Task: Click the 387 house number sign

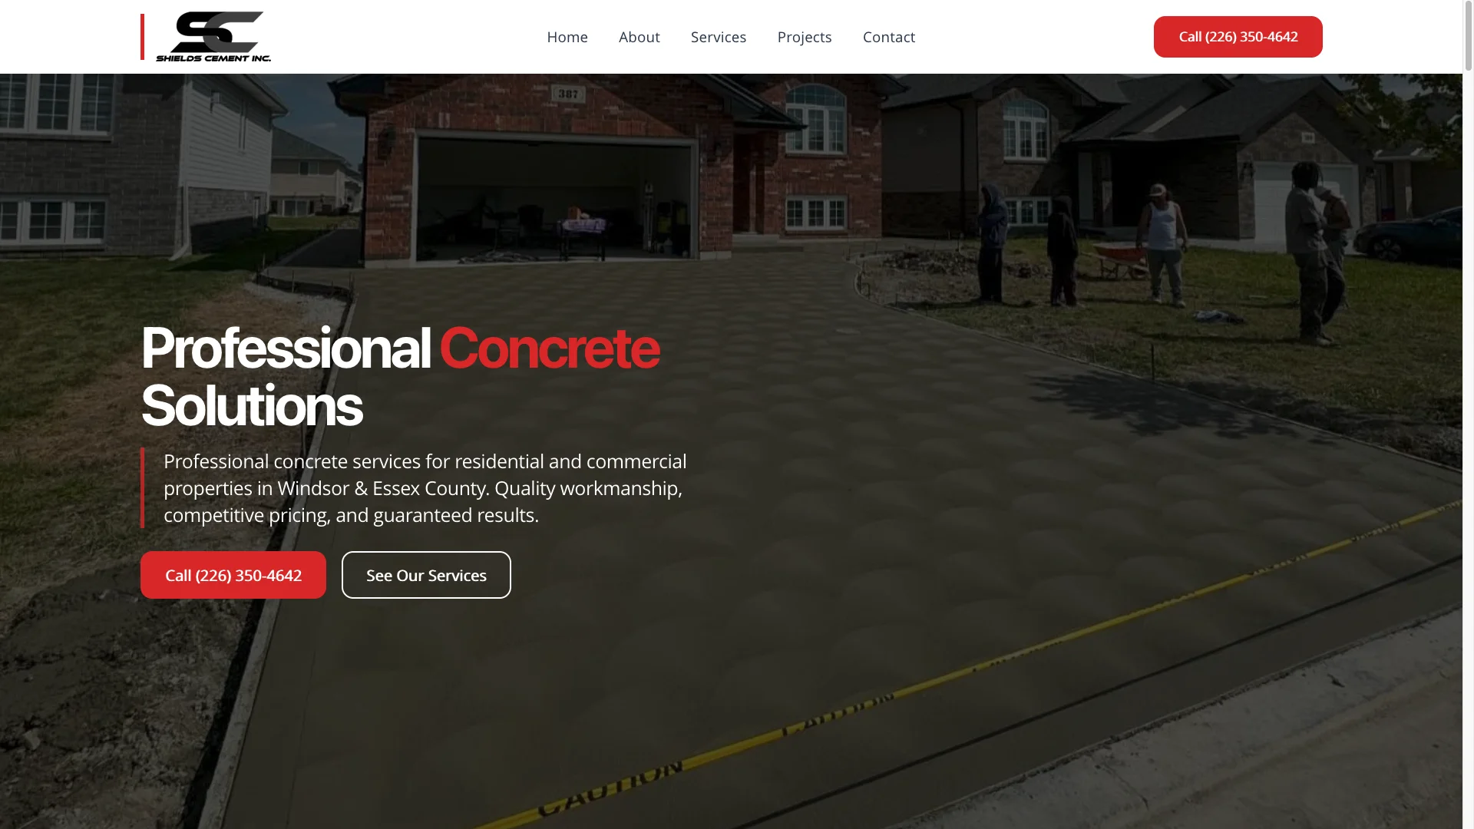Action: [568, 94]
